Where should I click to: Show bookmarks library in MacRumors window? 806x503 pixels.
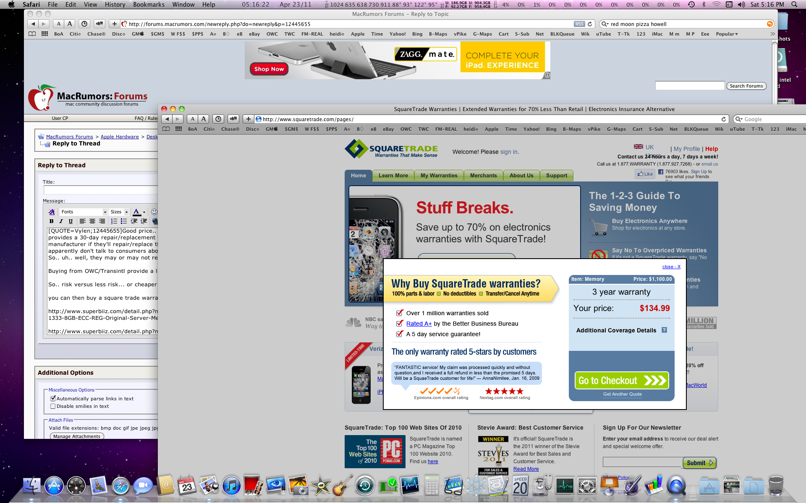click(32, 34)
